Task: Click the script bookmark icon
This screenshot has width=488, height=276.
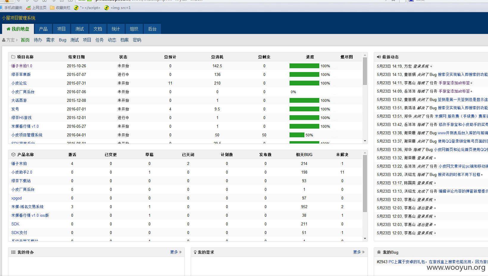Action: pos(76,8)
